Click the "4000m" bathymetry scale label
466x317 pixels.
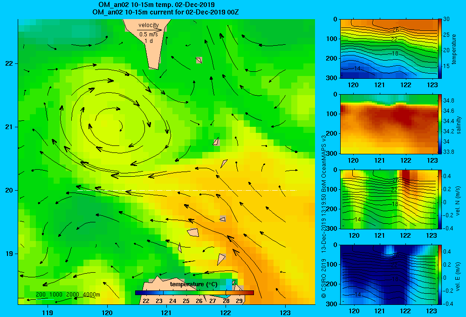(91, 295)
